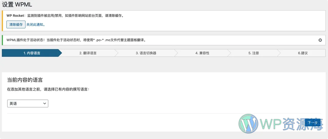This screenshot has width=328, height=139.
Task: Click the WPML插件处于活动状态 notice text
Action: click(76, 40)
